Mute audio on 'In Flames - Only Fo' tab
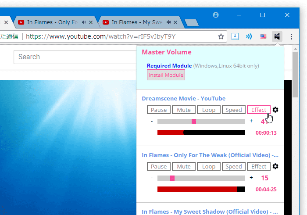The height and width of the screenshot is (215, 307). (84, 22)
